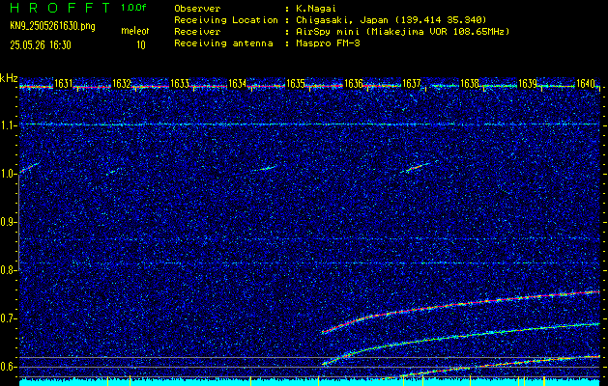The width and height of the screenshot is (608, 386).
Task: Click the Receiving antenna label
Action: click(x=223, y=43)
